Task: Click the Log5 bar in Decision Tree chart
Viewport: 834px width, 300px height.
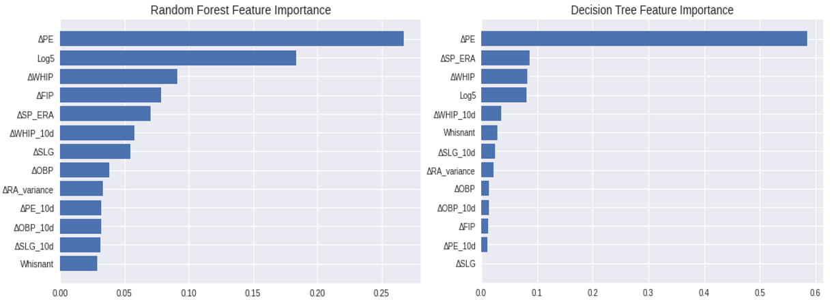Action: [504, 95]
